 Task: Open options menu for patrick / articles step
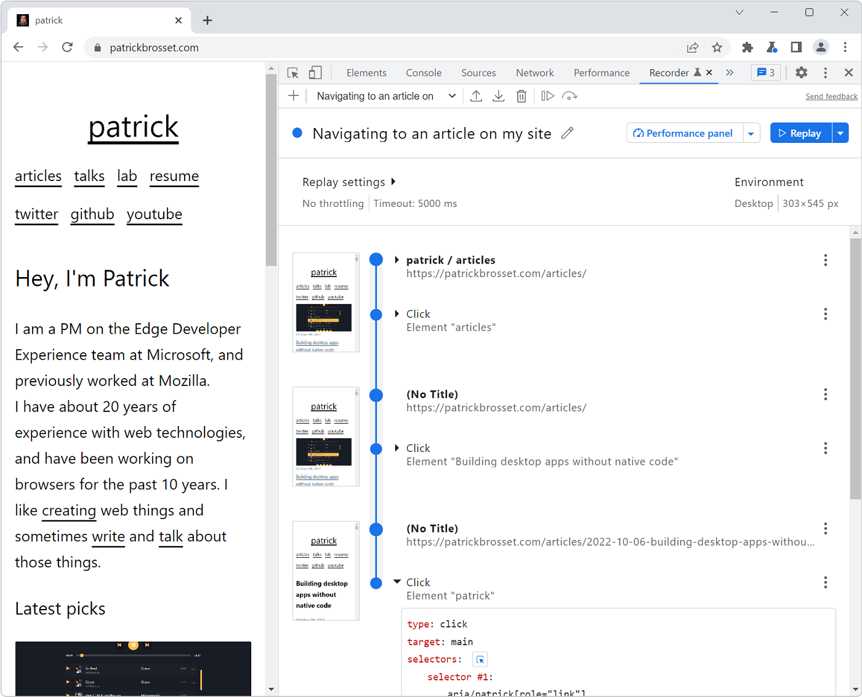click(825, 260)
